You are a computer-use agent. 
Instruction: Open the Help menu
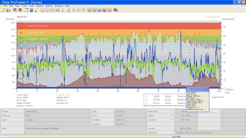67,6
